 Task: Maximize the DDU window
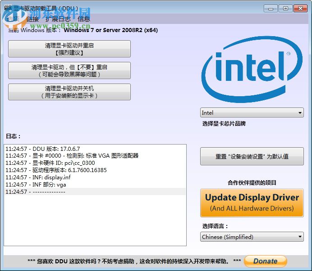285,9
